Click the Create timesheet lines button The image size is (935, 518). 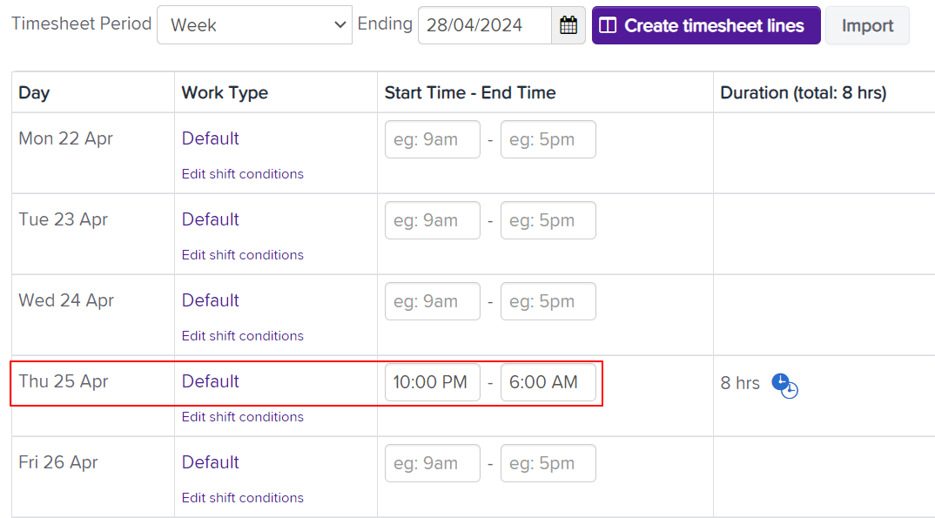point(706,25)
